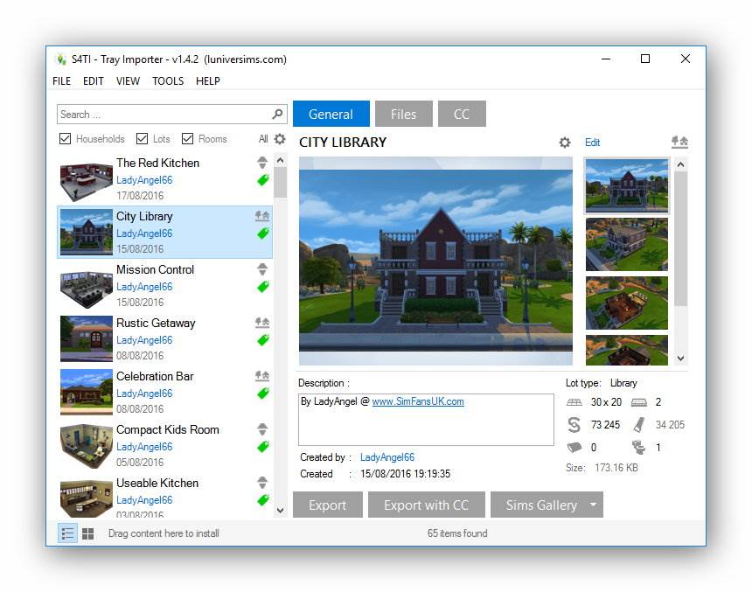The image size is (752, 592).
Task: Click green tag icon for Celebration Bar
Action: (263, 394)
